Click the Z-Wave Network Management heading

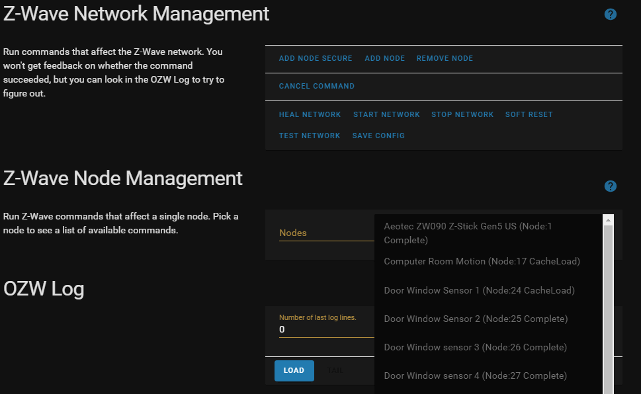[x=136, y=14]
